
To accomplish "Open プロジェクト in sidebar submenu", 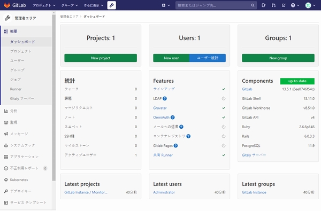I will click(x=21, y=51).
